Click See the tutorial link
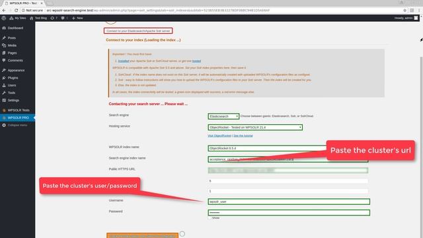423x238 pixels. (243, 136)
